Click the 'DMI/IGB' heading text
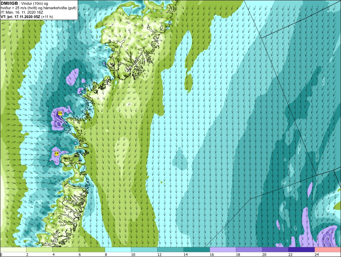Viewport: 341px width, 257px height. tap(9, 3)
